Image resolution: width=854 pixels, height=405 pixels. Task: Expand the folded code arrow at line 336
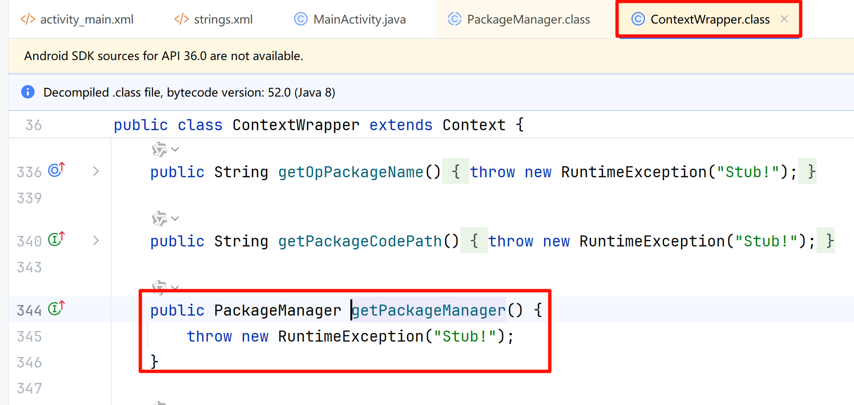point(96,172)
